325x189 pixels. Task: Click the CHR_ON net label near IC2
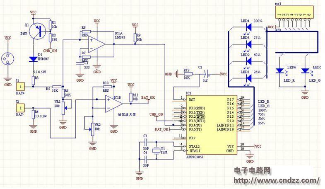pyautogui.click(x=156, y=114)
